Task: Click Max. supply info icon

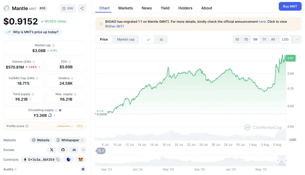Action: click(75, 94)
